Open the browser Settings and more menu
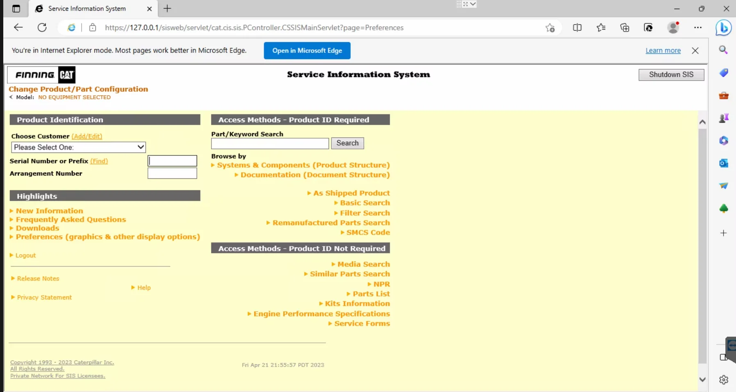The height and width of the screenshot is (392, 736). [x=697, y=27]
